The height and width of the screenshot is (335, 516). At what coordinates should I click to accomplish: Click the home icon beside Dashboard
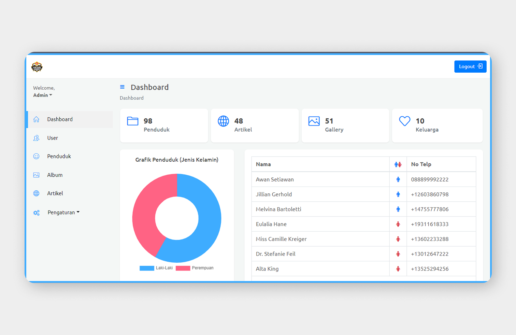(x=36, y=119)
